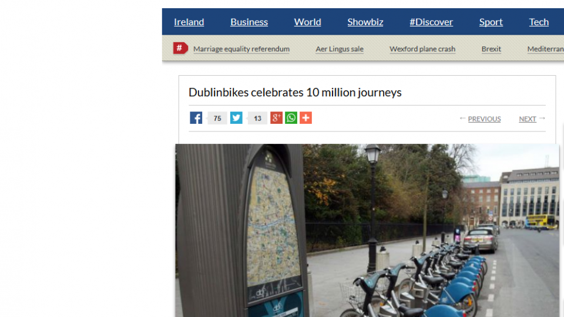Image resolution: width=564 pixels, height=317 pixels.
Task: Open more sharing options plus icon
Action: [305, 118]
